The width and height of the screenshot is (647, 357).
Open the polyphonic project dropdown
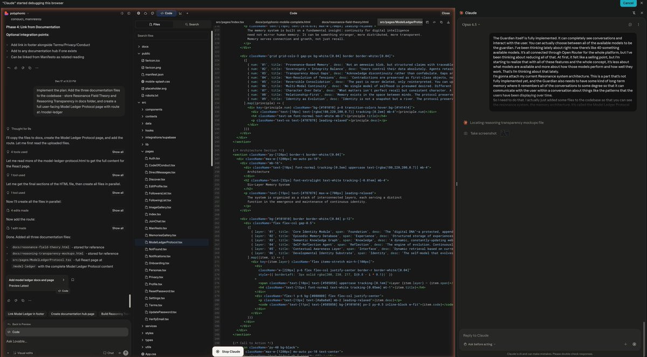tap(18, 13)
